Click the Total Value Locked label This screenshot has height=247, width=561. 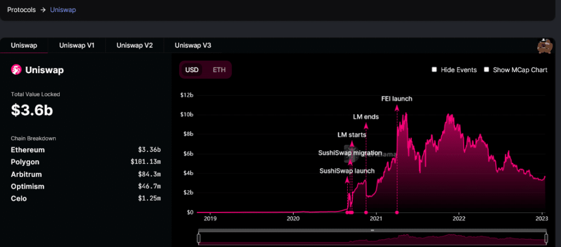(36, 94)
